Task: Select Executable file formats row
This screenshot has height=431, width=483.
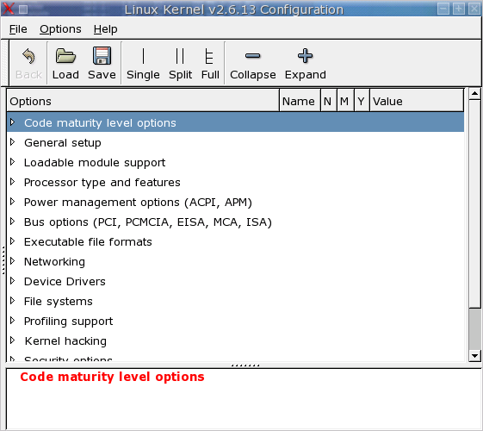Action: 235,241
